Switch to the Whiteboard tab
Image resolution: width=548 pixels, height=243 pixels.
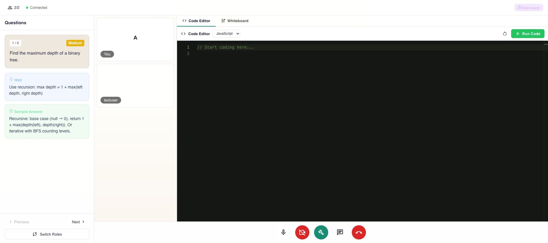(x=235, y=21)
